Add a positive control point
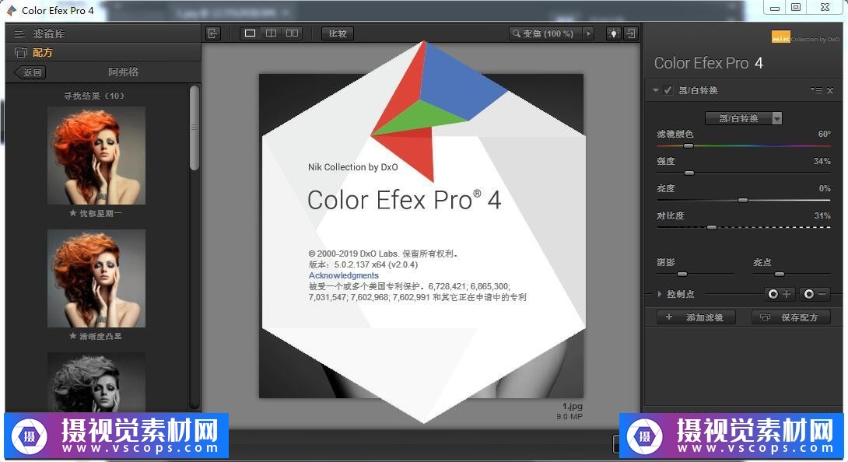 tap(779, 294)
